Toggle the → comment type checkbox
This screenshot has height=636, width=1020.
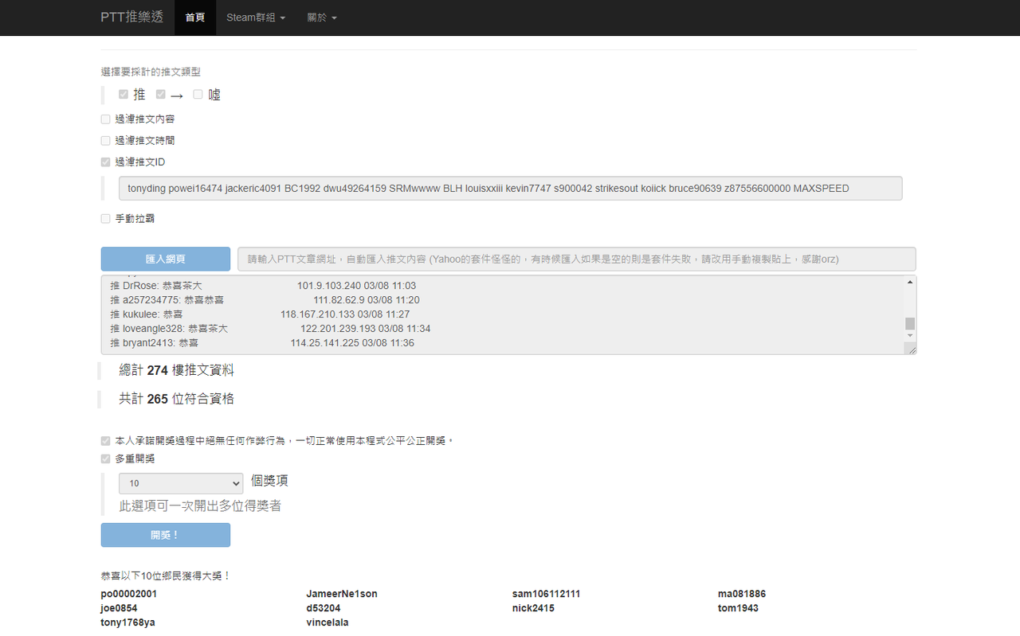161,95
